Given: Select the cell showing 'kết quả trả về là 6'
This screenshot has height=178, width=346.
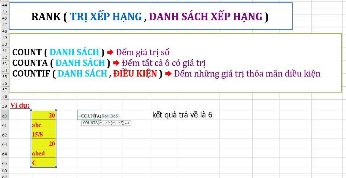Looking at the screenshot, I should point(183,114).
